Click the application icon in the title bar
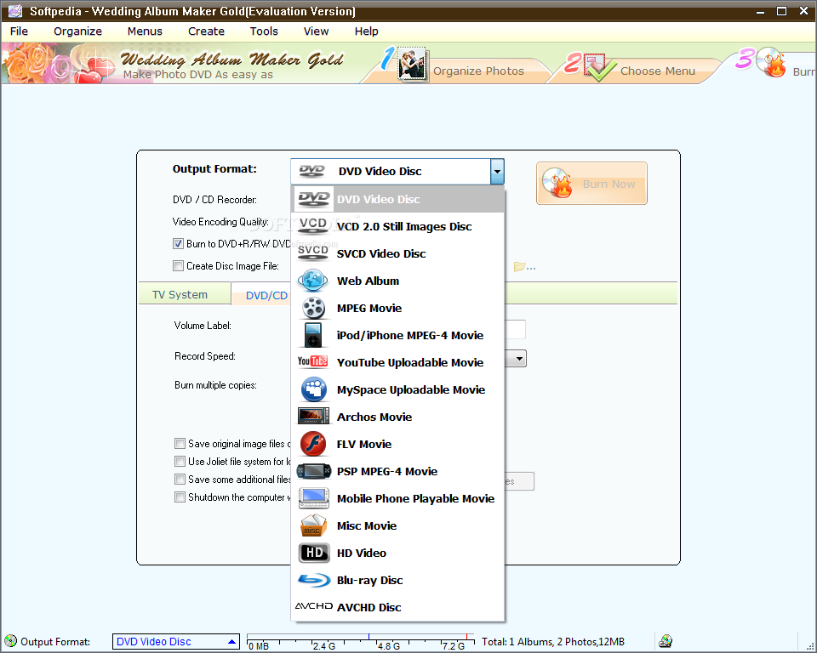The image size is (817, 653). click(15, 10)
